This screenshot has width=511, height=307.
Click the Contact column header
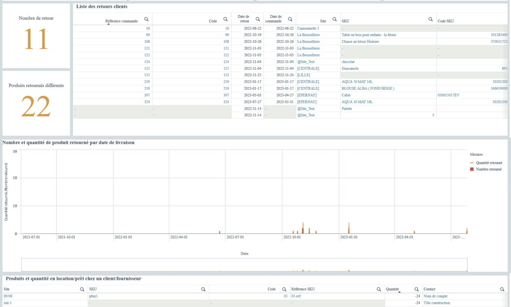click(430, 289)
